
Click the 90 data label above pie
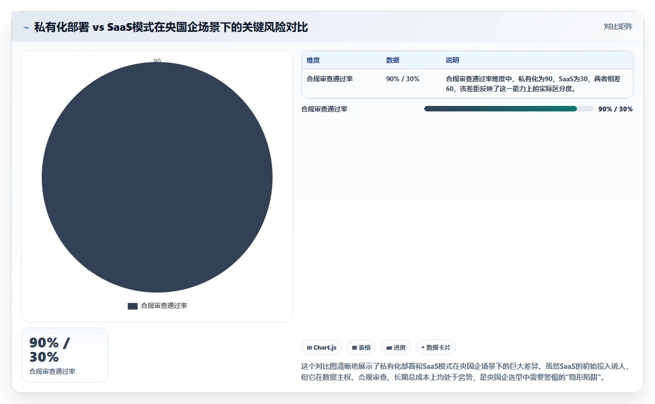157,60
